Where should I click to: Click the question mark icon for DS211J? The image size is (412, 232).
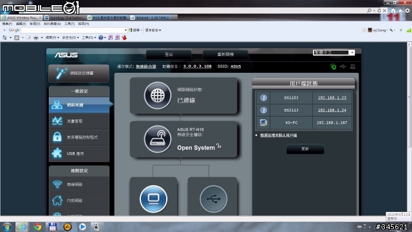click(x=263, y=110)
